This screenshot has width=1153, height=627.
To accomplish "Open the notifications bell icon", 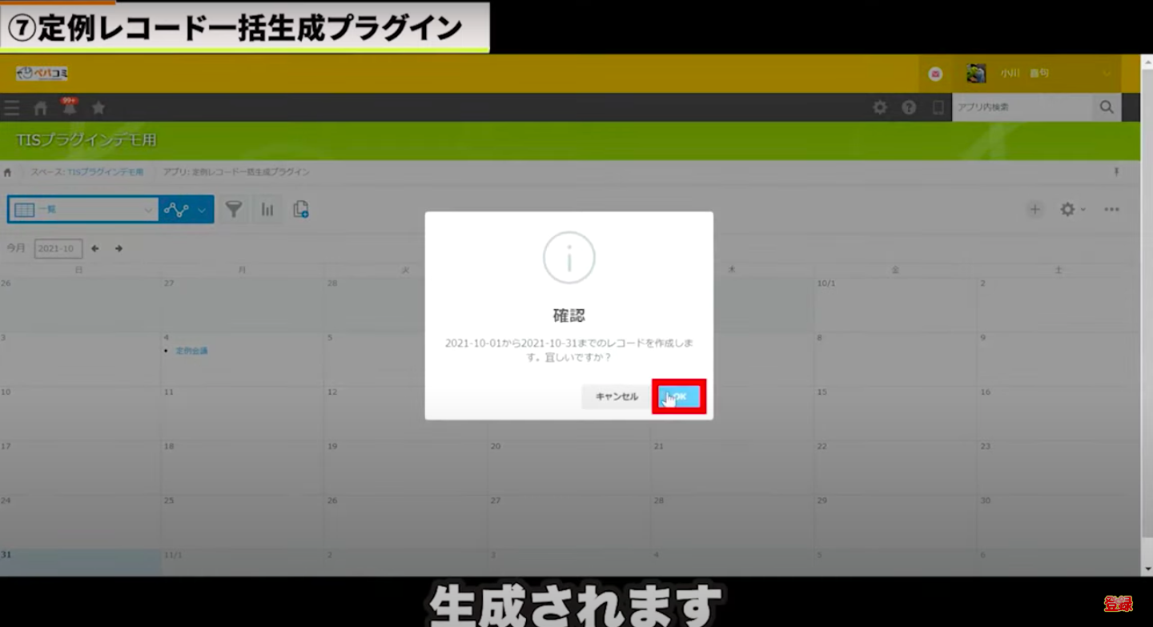I will [70, 108].
